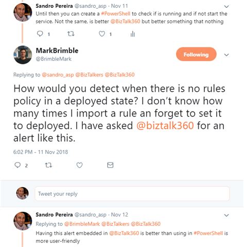The height and width of the screenshot is (247, 244).
Task: Like Sandro Pereira's Nov 11 tweet
Action: point(102,34)
